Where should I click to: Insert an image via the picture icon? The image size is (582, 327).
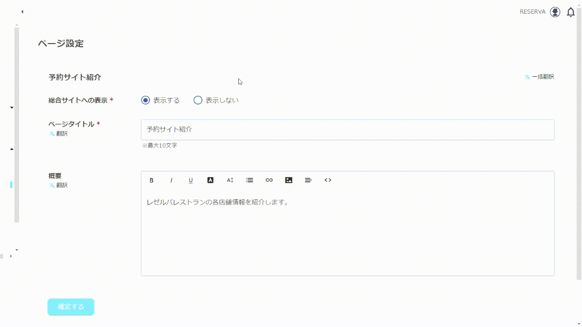click(x=289, y=180)
